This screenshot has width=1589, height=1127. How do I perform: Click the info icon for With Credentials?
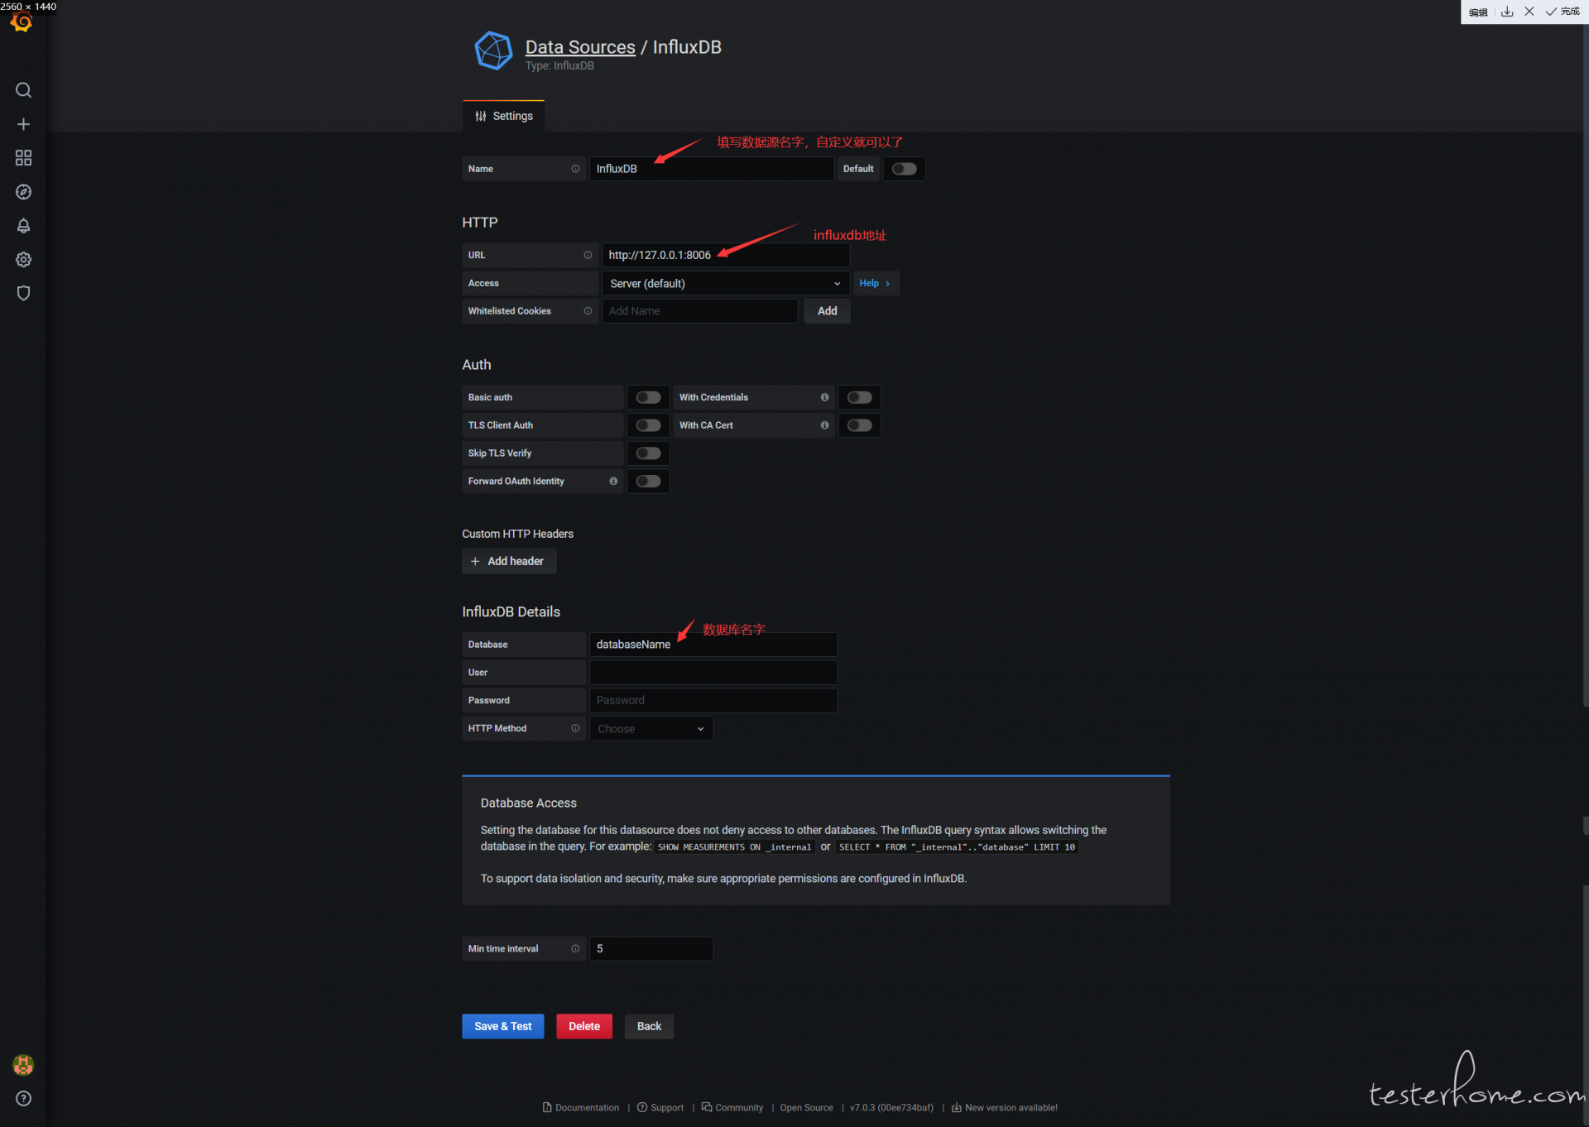(x=824, y=397)
